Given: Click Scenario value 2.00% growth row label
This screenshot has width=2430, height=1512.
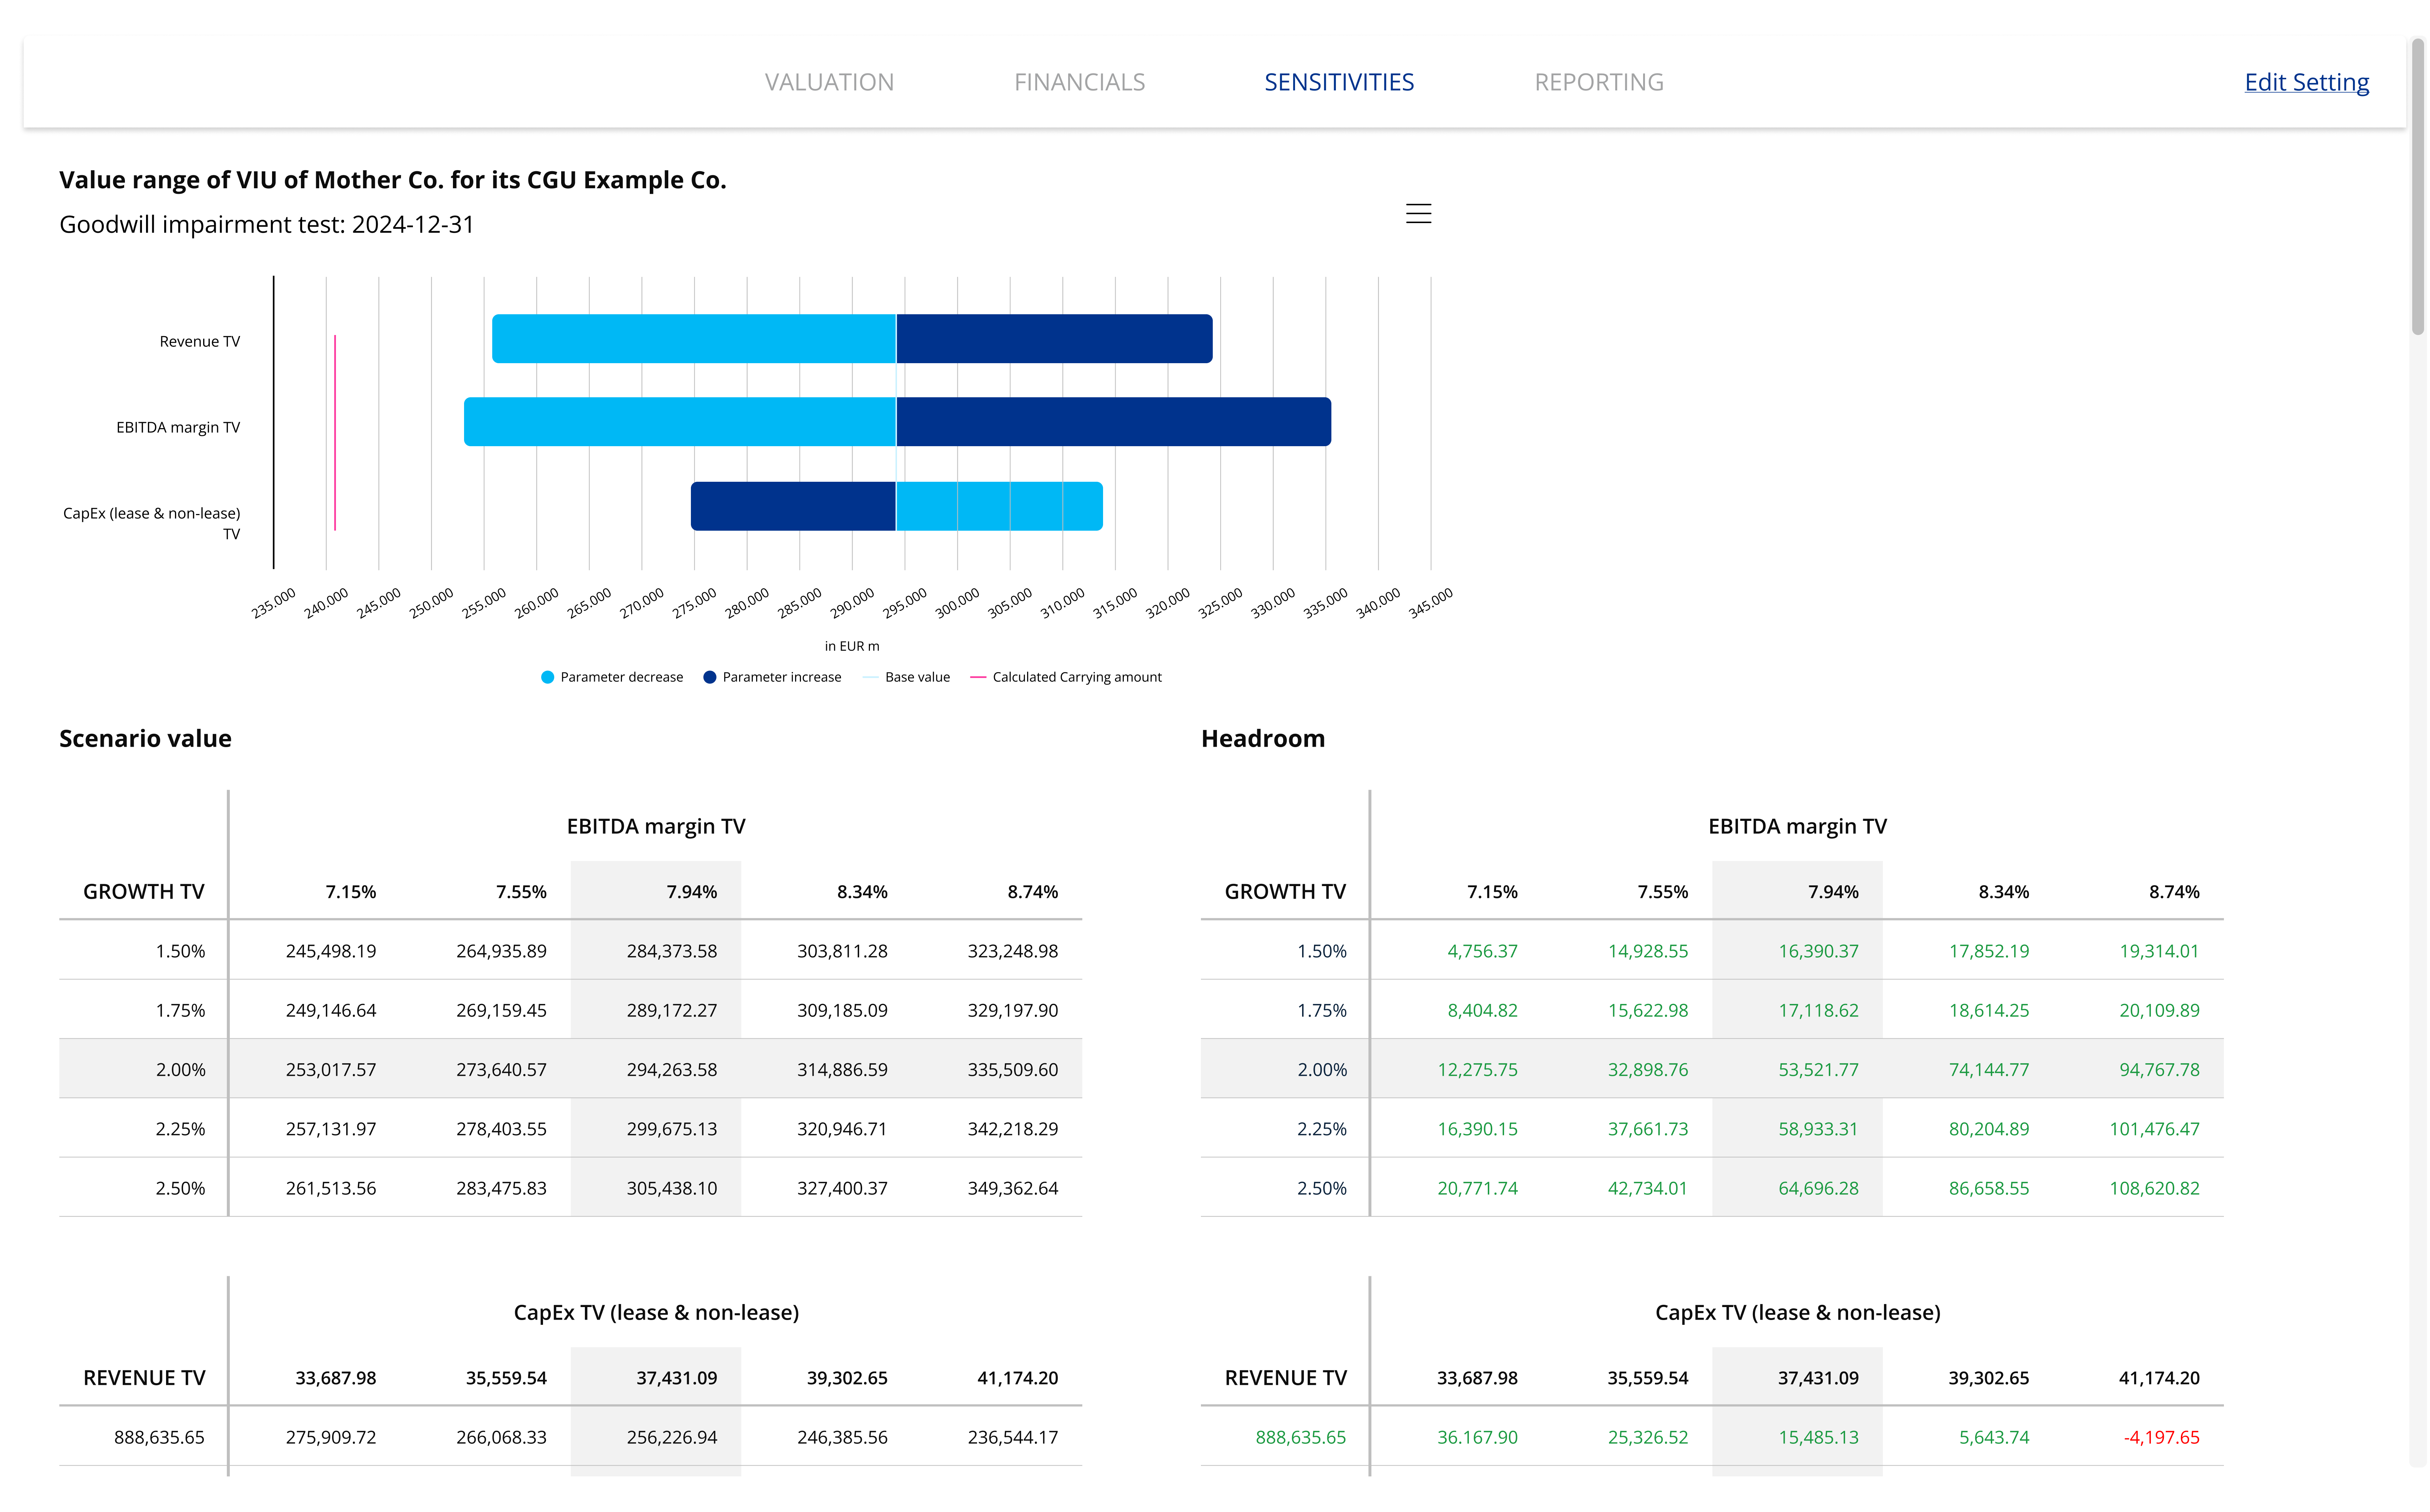Looking at the screenshot, I should pos(180,1070).
